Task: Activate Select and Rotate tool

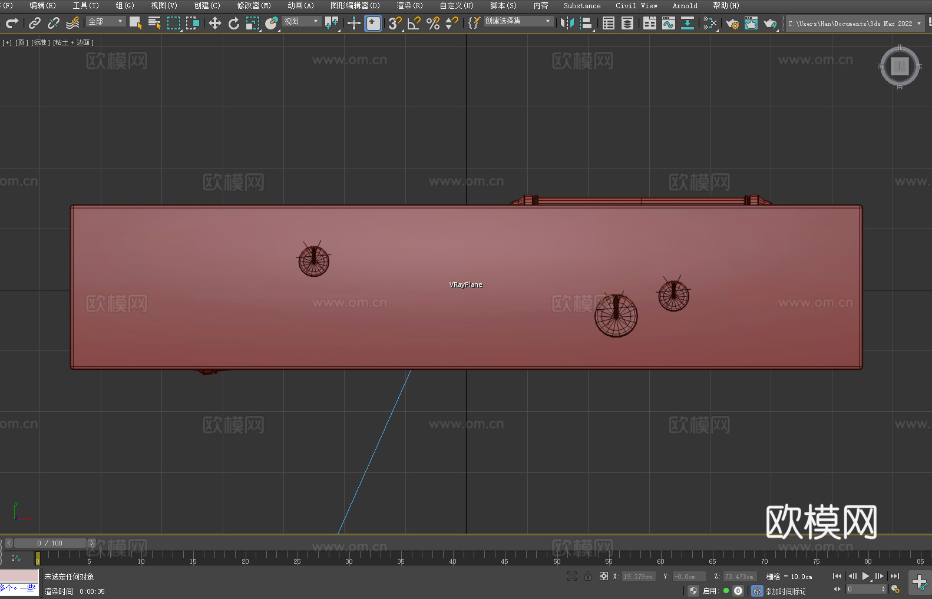Action: (234, 23)
